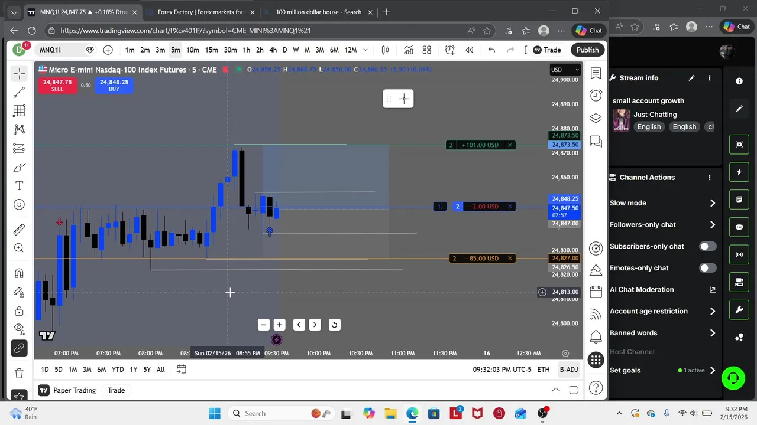This screenshot has width=757, height=425.
Task: Open the calendar icon in right sidebar
Action: (596, 292)
